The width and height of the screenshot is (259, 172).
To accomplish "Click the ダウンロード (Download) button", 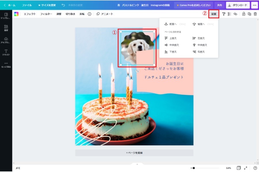I will pyautogui.click(x=238, y=5).
